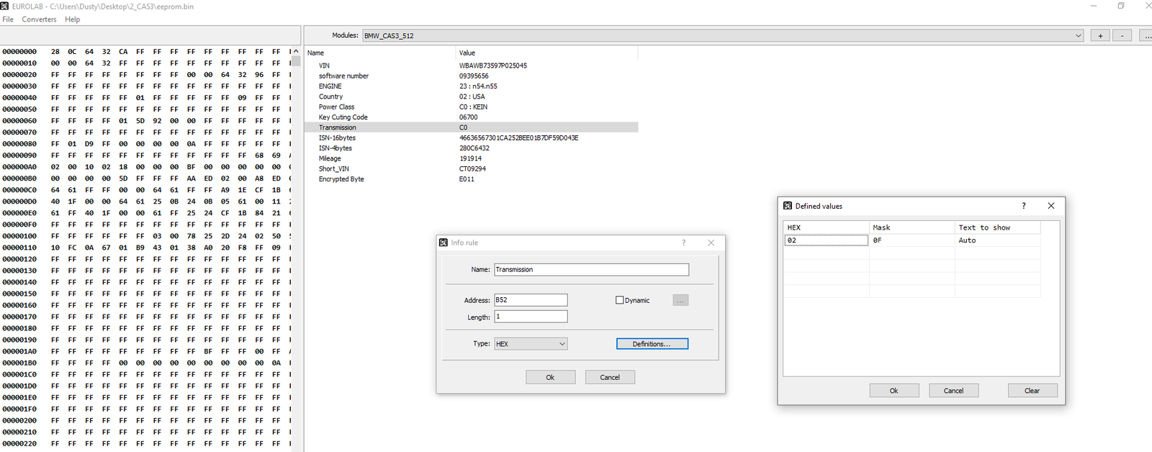Click the Definitions... button

pos(652,344)
